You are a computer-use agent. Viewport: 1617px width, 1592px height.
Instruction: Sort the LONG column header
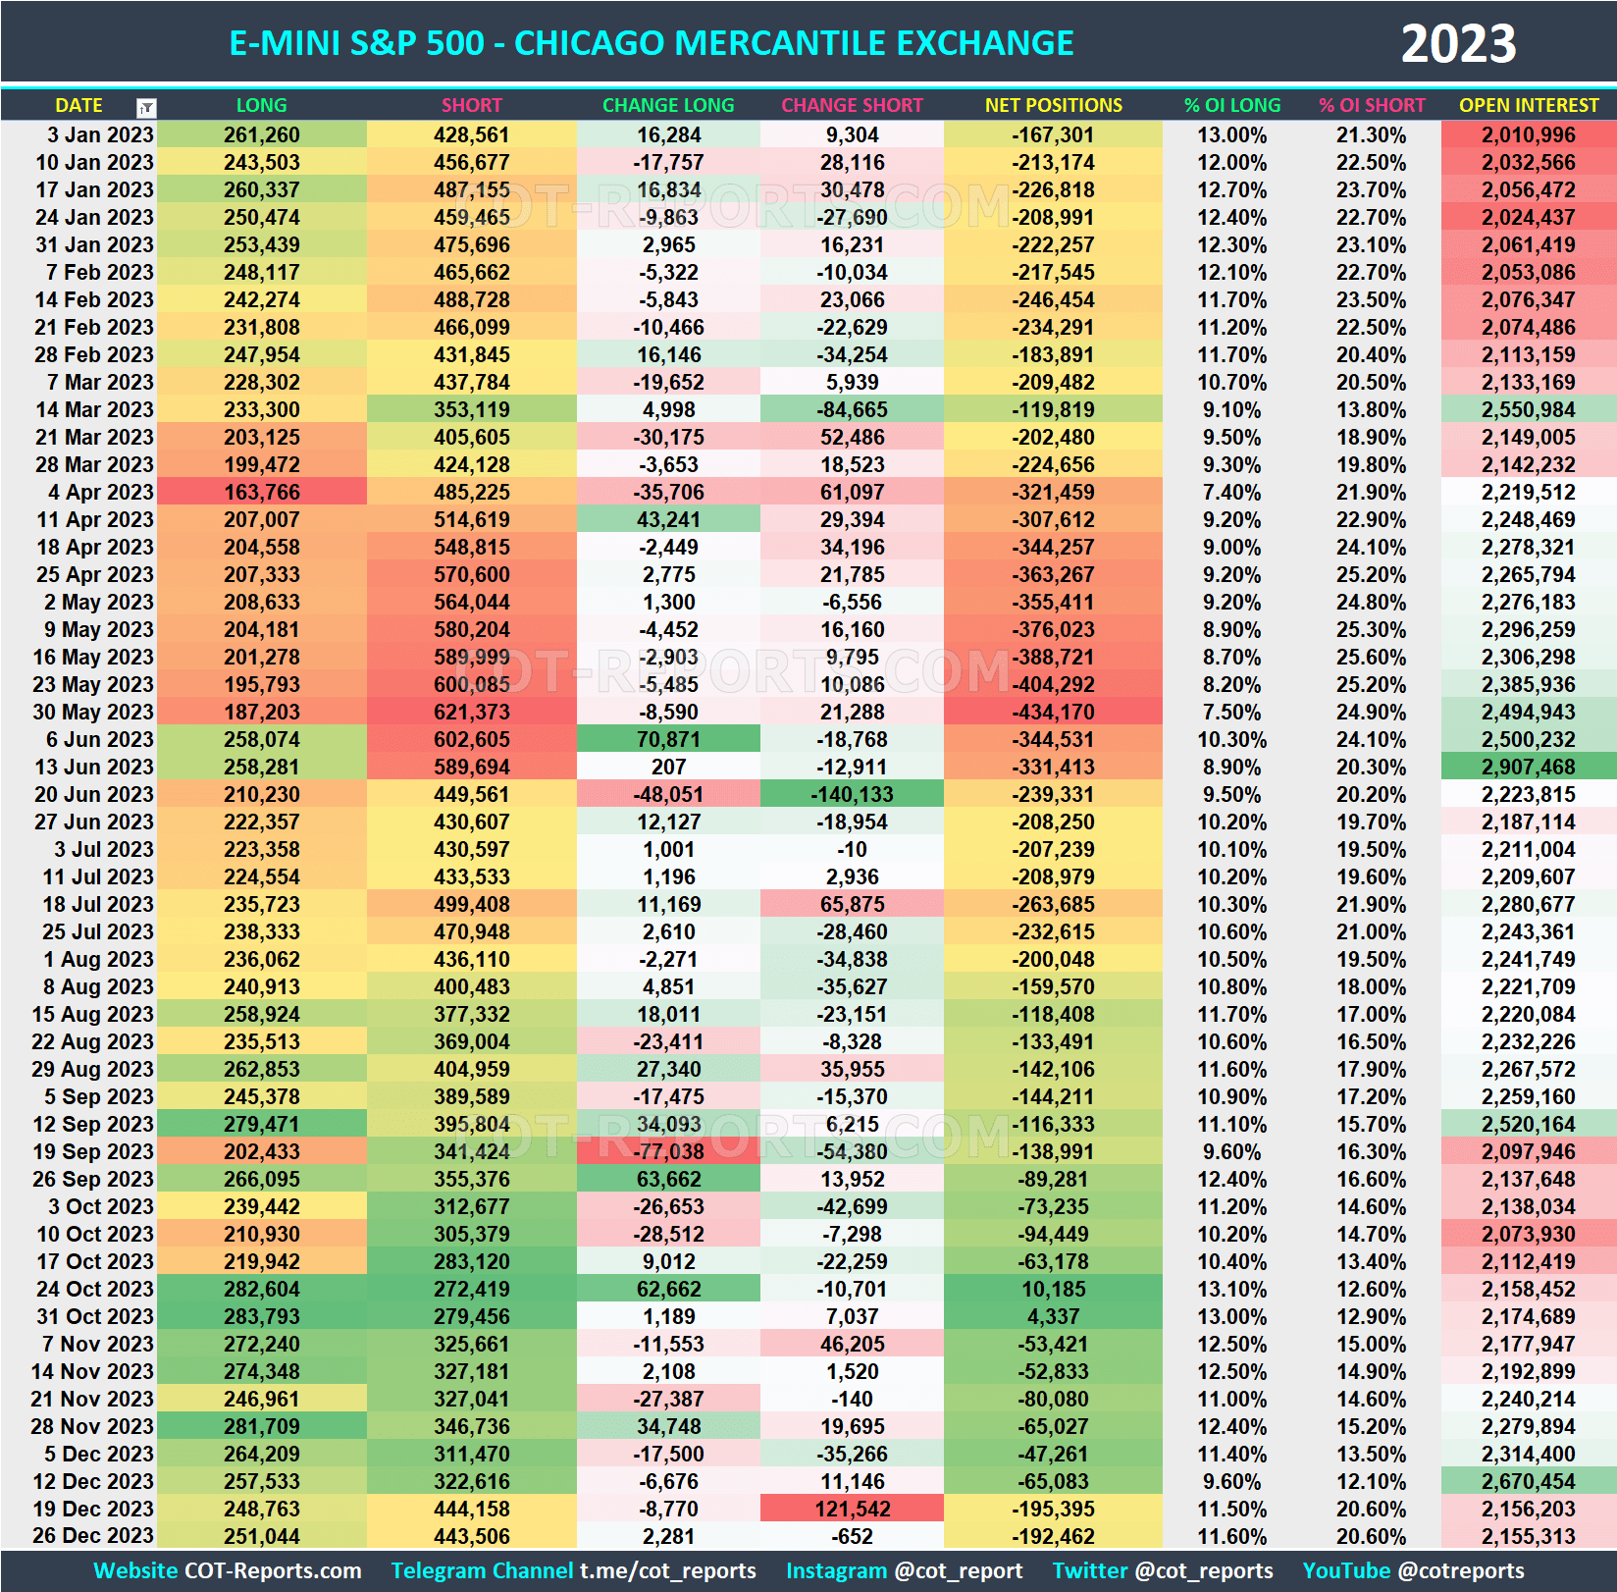click(x=261, y=105)
